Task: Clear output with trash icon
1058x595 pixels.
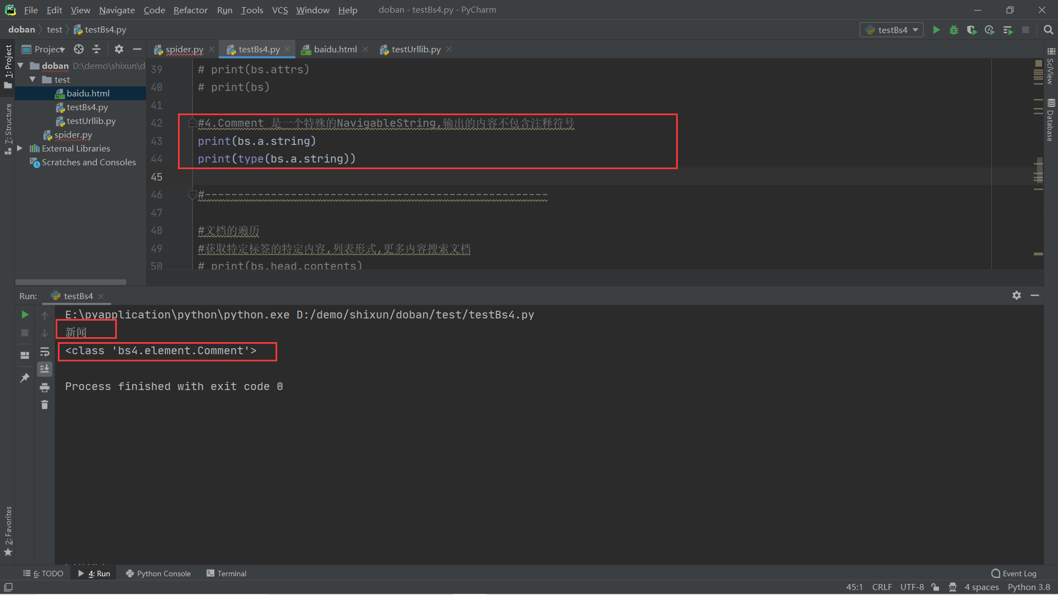Action: tap(45, 405)
